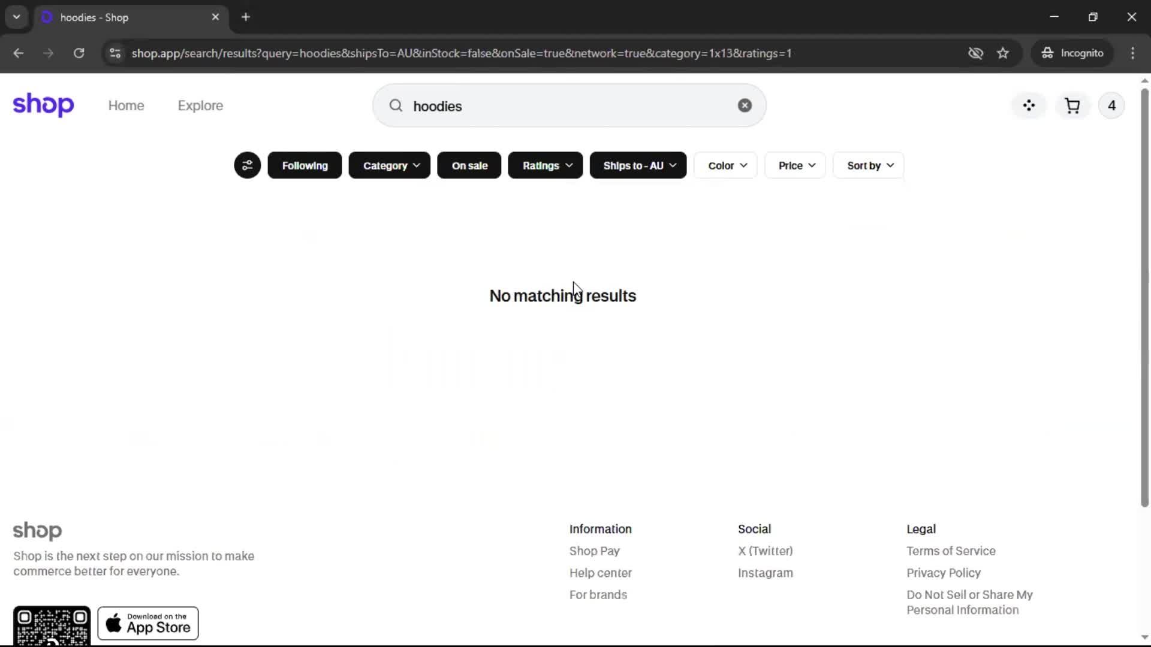Click the Download on the App Store badge
1151x647 pixels.
tap(148, 624)
